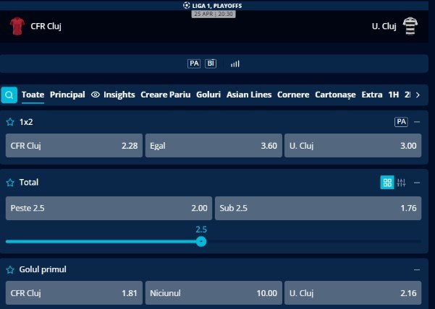The width and height of the screenshot is (435, 309).
Task: Star the Total market as favorite
Action: [10, 183]
